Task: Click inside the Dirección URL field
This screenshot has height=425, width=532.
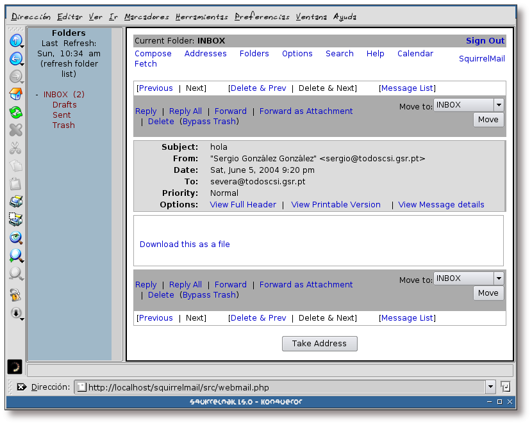Action: pos(282,387)
